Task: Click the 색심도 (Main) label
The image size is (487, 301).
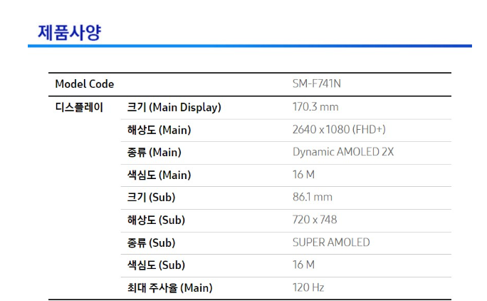Action: pos(159,175)
